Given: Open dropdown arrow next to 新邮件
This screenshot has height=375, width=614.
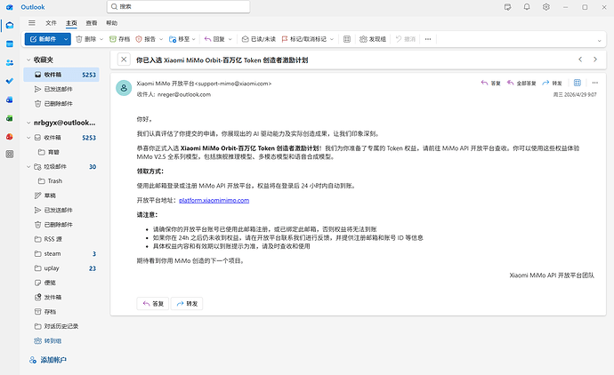Looking at the screenshot, I should [66, 39].
